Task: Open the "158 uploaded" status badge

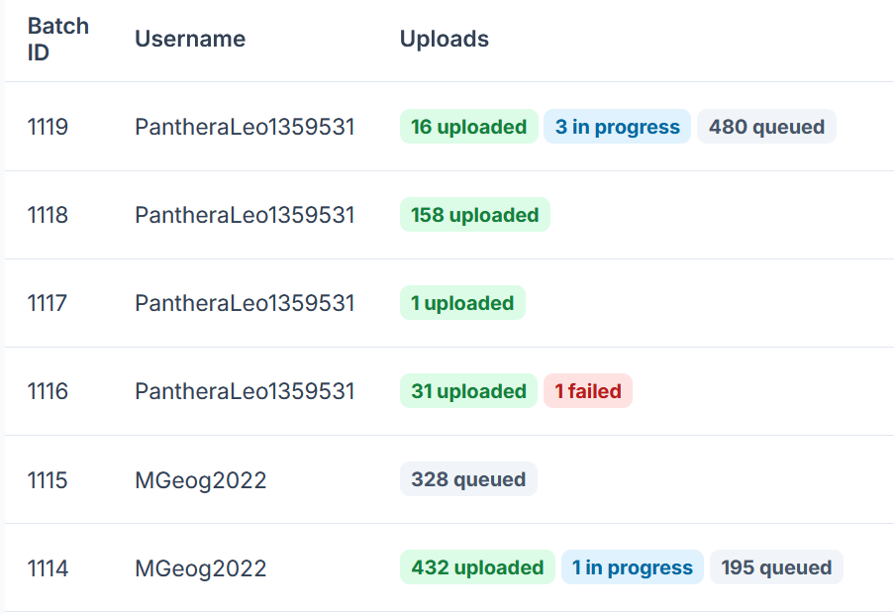Action: coord(474,215)
